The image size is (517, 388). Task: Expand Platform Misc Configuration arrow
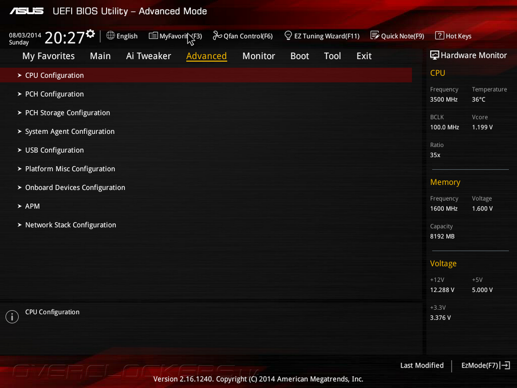tap(19, 169)
